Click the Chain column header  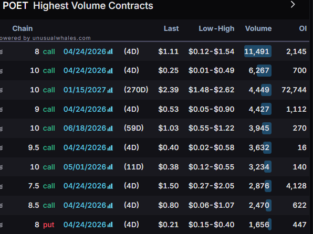[x=23, y=28]
